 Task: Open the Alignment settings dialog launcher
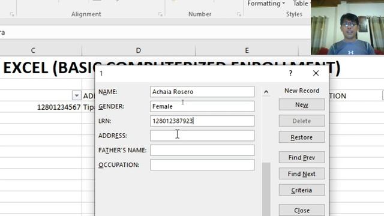point(160,14)
